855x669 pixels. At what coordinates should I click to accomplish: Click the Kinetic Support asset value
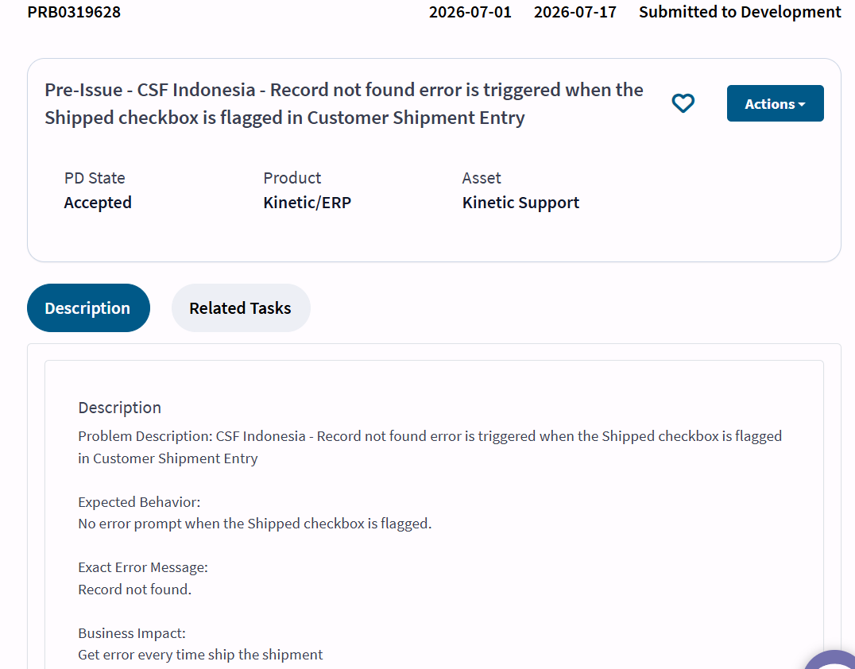(520, 203)
